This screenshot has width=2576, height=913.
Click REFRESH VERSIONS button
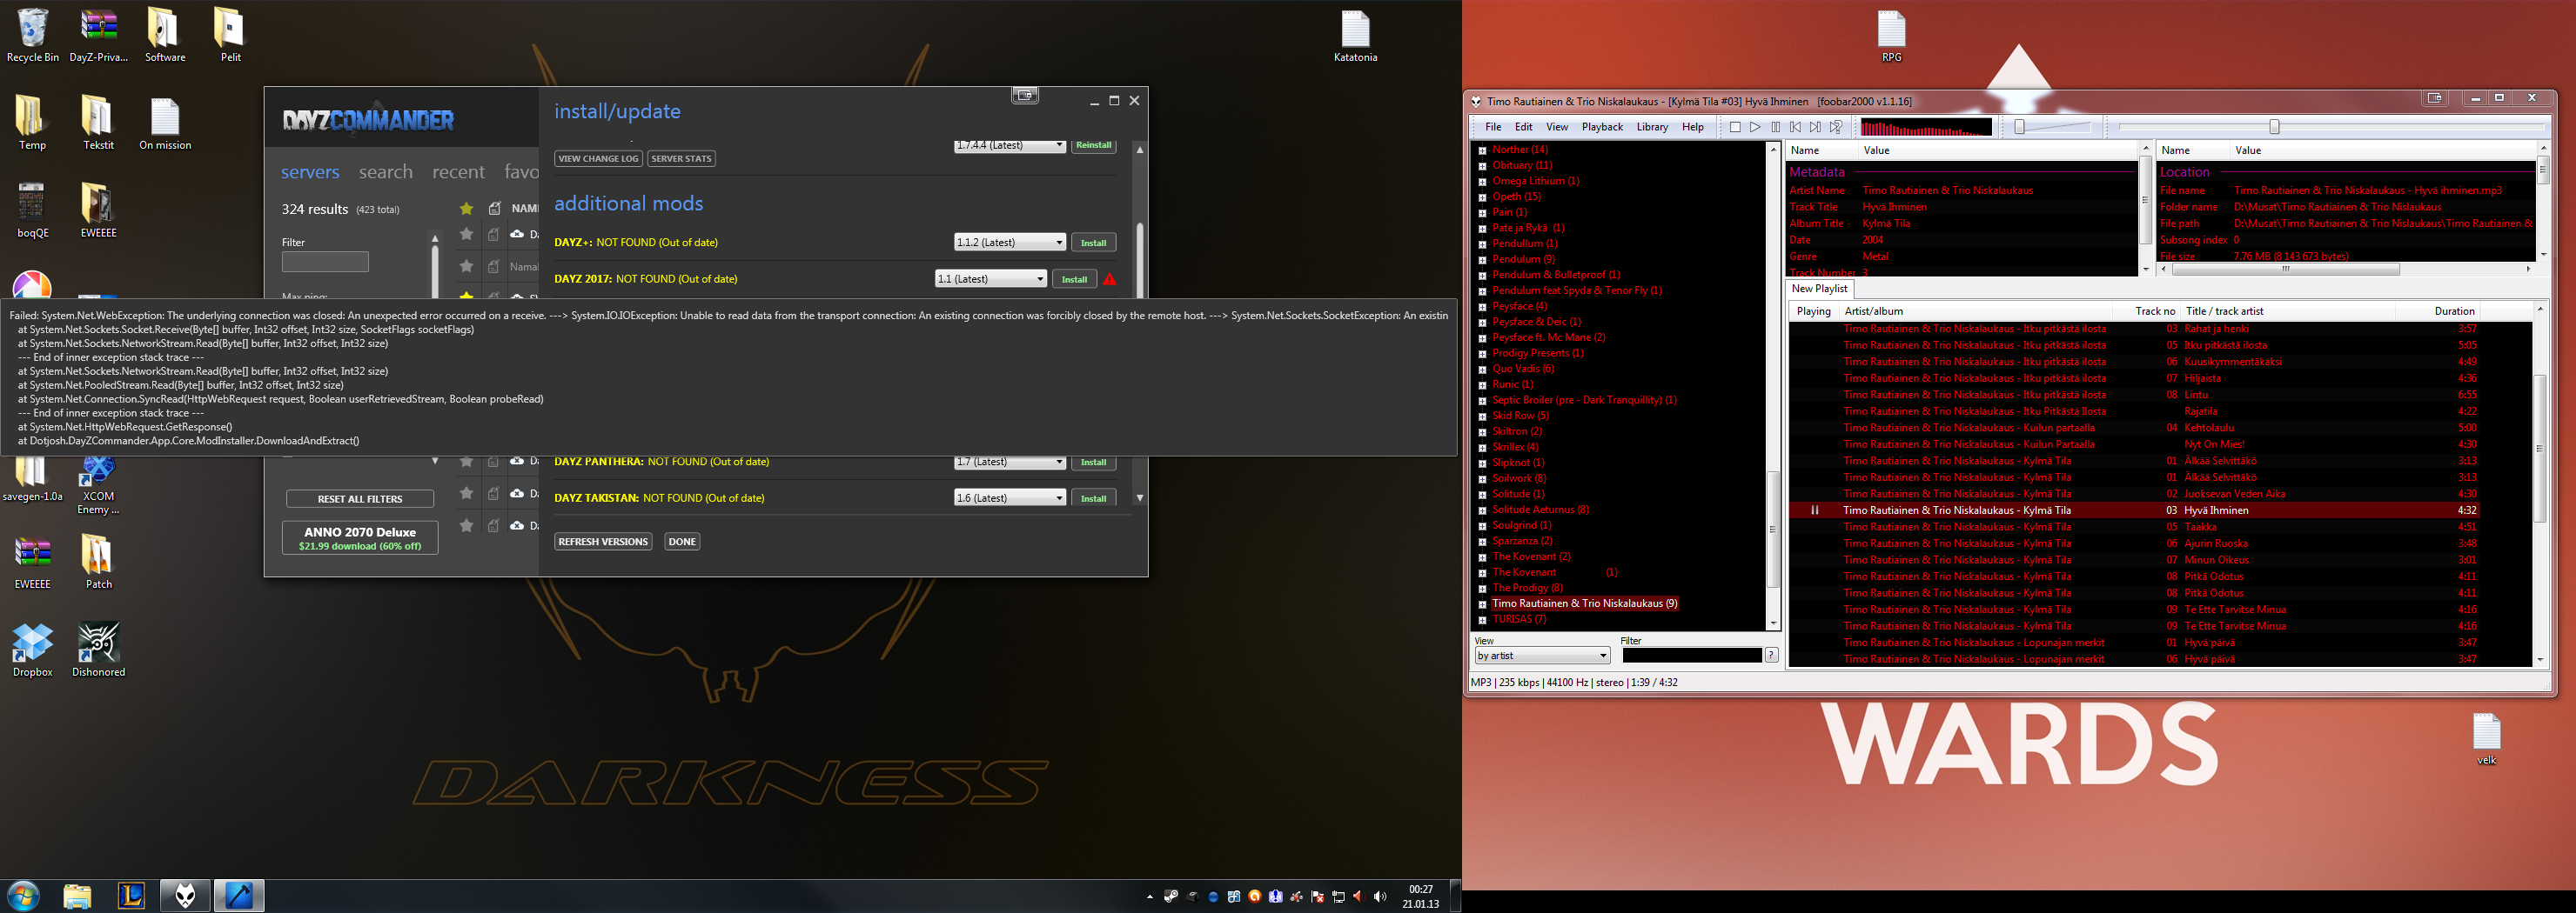(603, 542)
